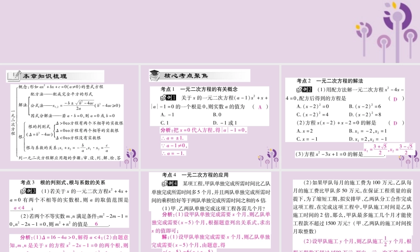Pick option B. (x−2)²=6
The image size is (420, 252).
click(x=365, y=107)
